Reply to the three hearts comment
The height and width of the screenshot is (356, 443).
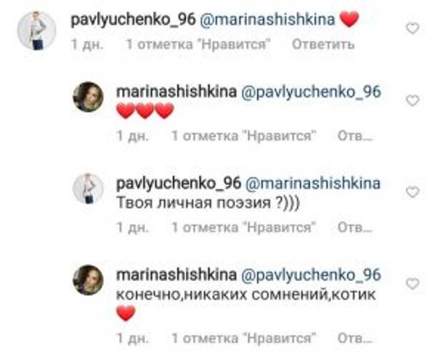(354, 136)
